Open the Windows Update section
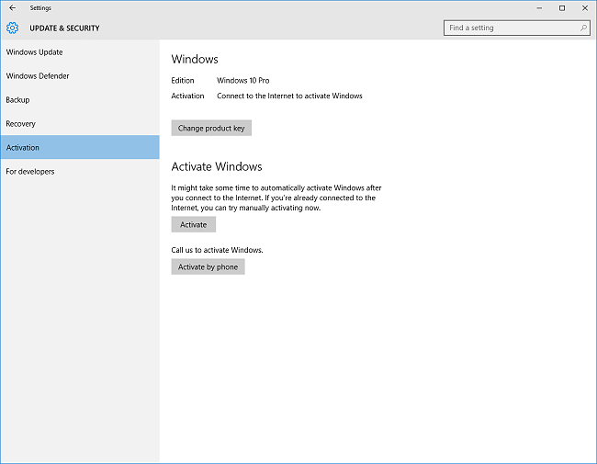 (34, 52)
